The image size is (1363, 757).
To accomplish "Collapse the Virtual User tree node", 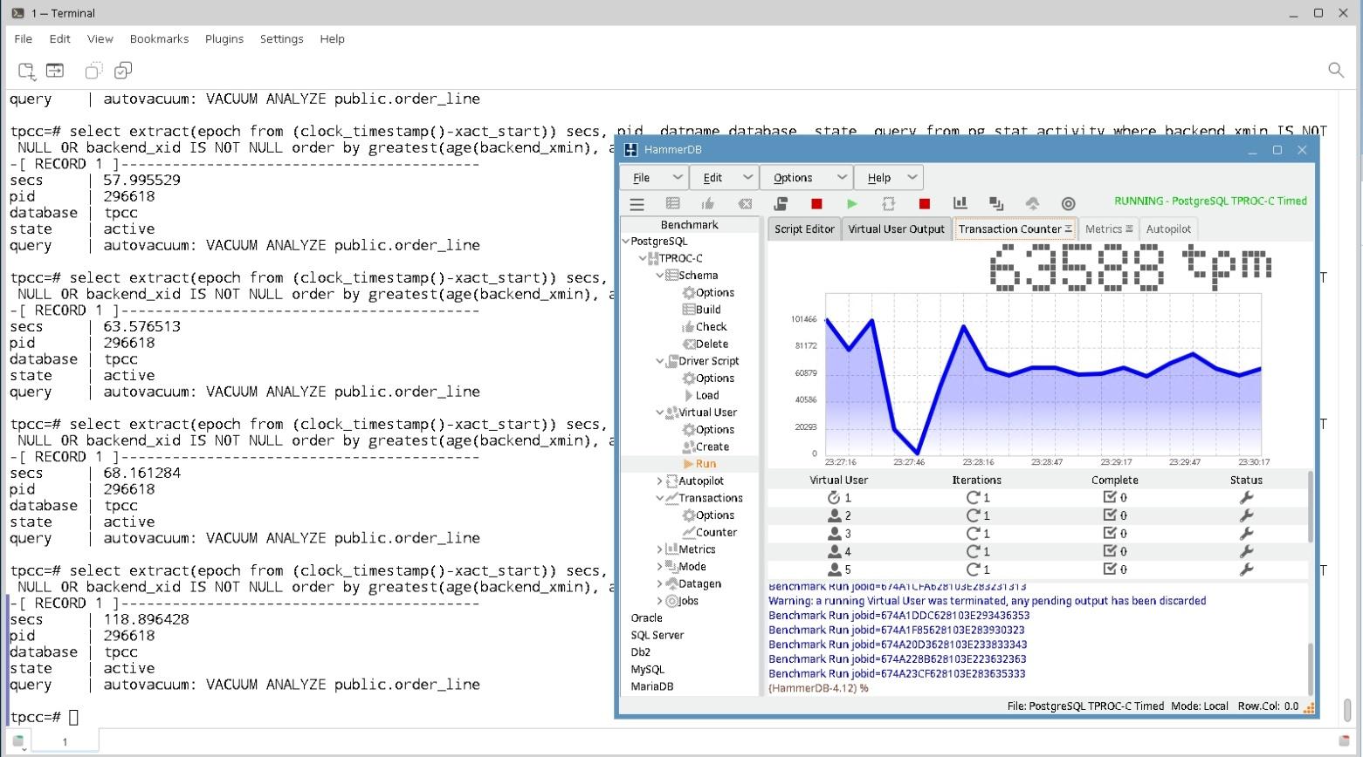I will pyautogui.click(x=659, y=413).
